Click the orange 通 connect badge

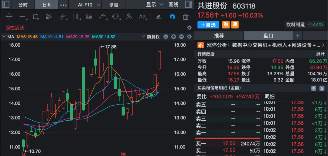click(x=235, y=25)
